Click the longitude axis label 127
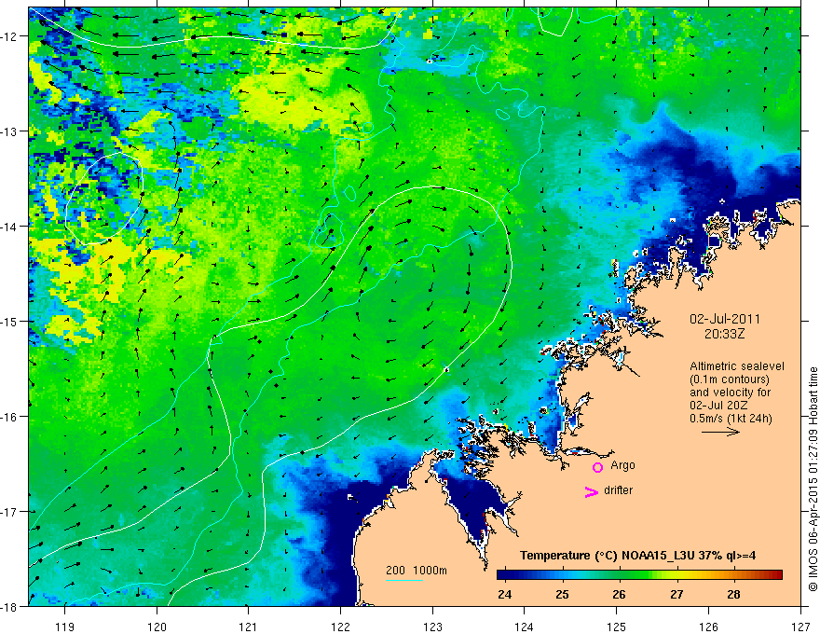 coord(800,627)
